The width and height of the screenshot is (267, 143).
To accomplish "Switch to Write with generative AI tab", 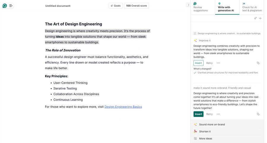I will (x=227, y=7).
